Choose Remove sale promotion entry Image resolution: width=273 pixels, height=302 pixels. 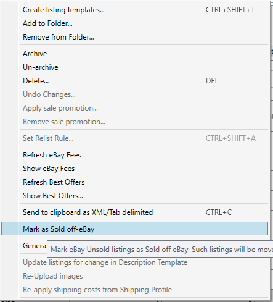(134, 122)
